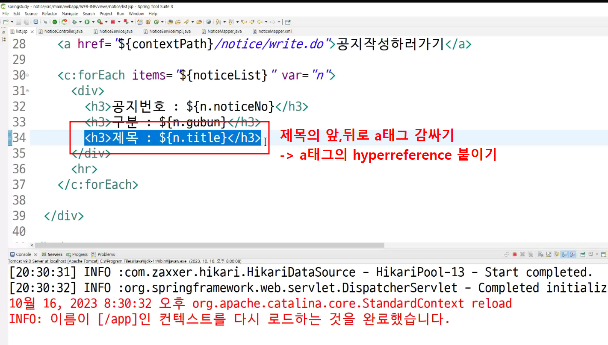The width and height of the screenshot is (608, 345).
Task: Click the Save toolbar icon
Action: point(18,22)
